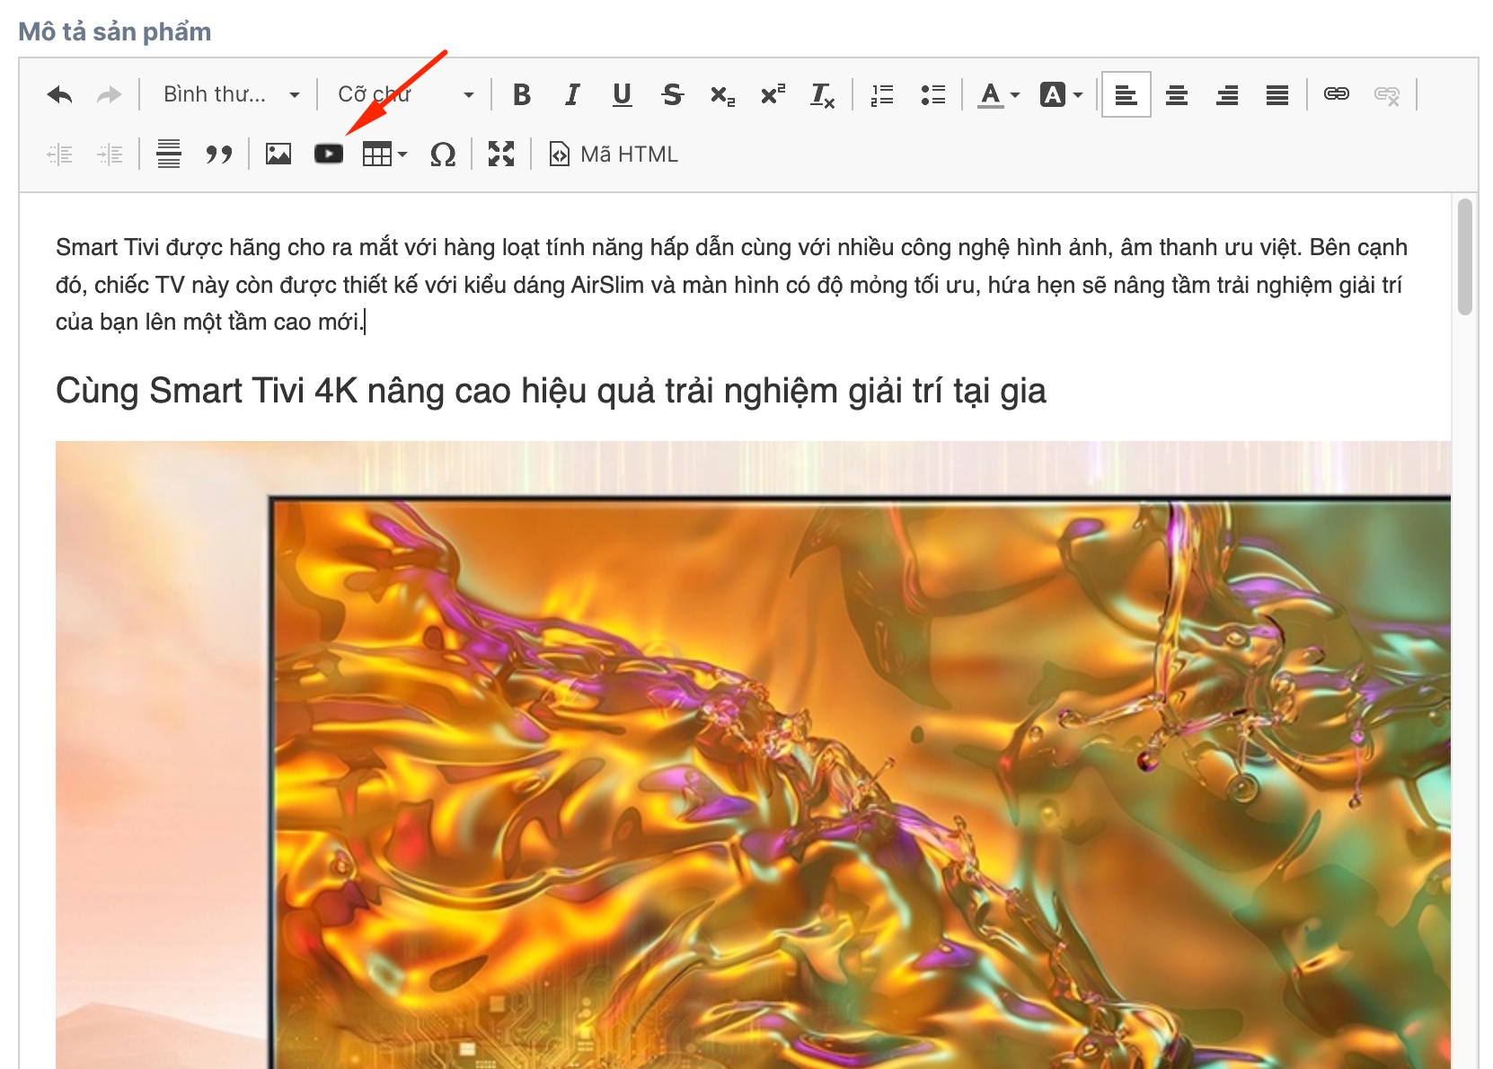This screenshot has height=1069, width=1493.
Task: Clear formatting with the remove-format icon
Action: [x=822, y=94]
